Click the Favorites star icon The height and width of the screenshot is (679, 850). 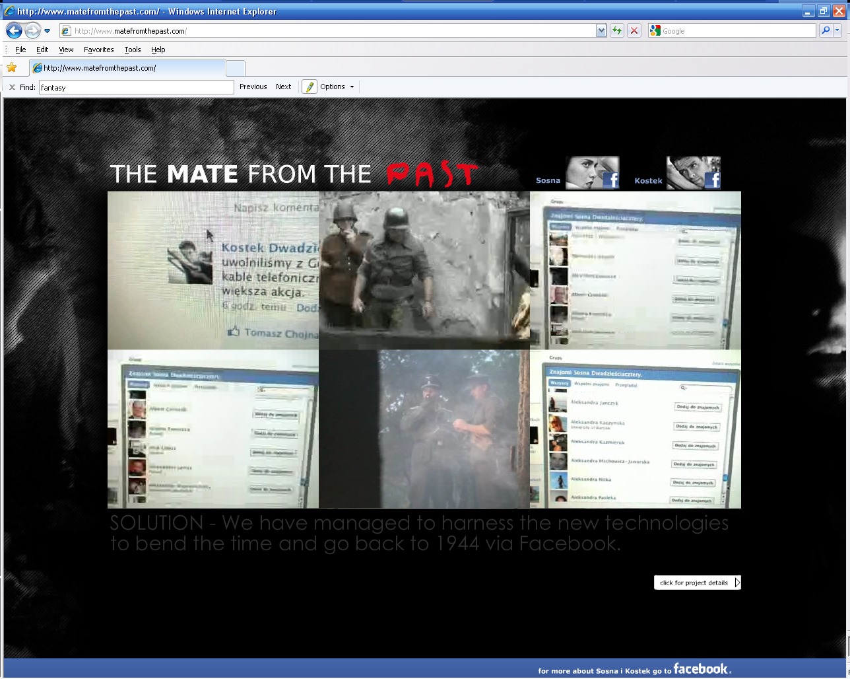pos(12,67)
